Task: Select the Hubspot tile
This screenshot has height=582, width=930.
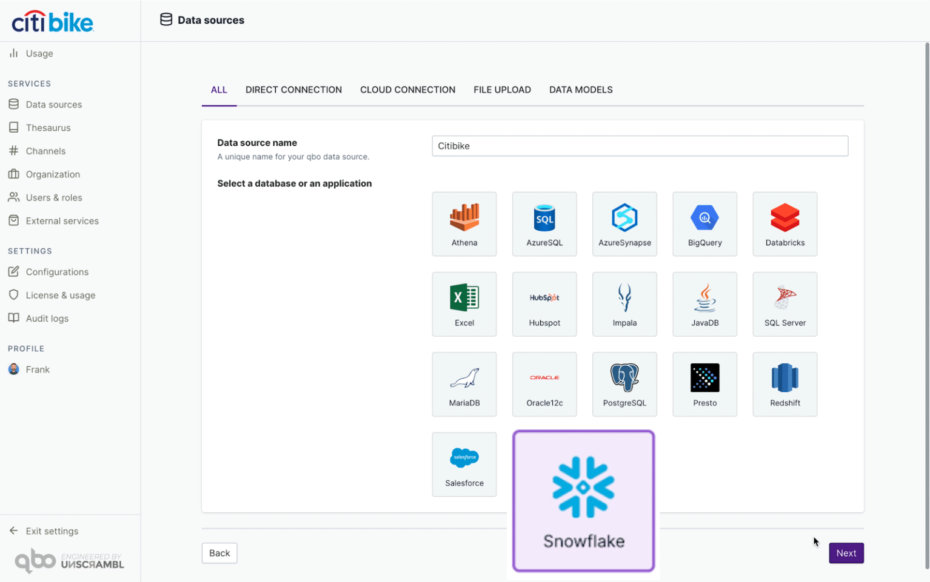Action: click(544, 304)
